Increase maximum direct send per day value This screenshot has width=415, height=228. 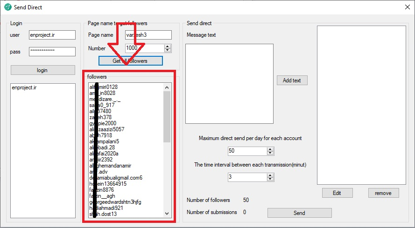270,149
